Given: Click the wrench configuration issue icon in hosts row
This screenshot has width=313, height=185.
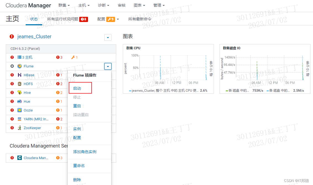Looking at the screenshot, I should [73, 57].
